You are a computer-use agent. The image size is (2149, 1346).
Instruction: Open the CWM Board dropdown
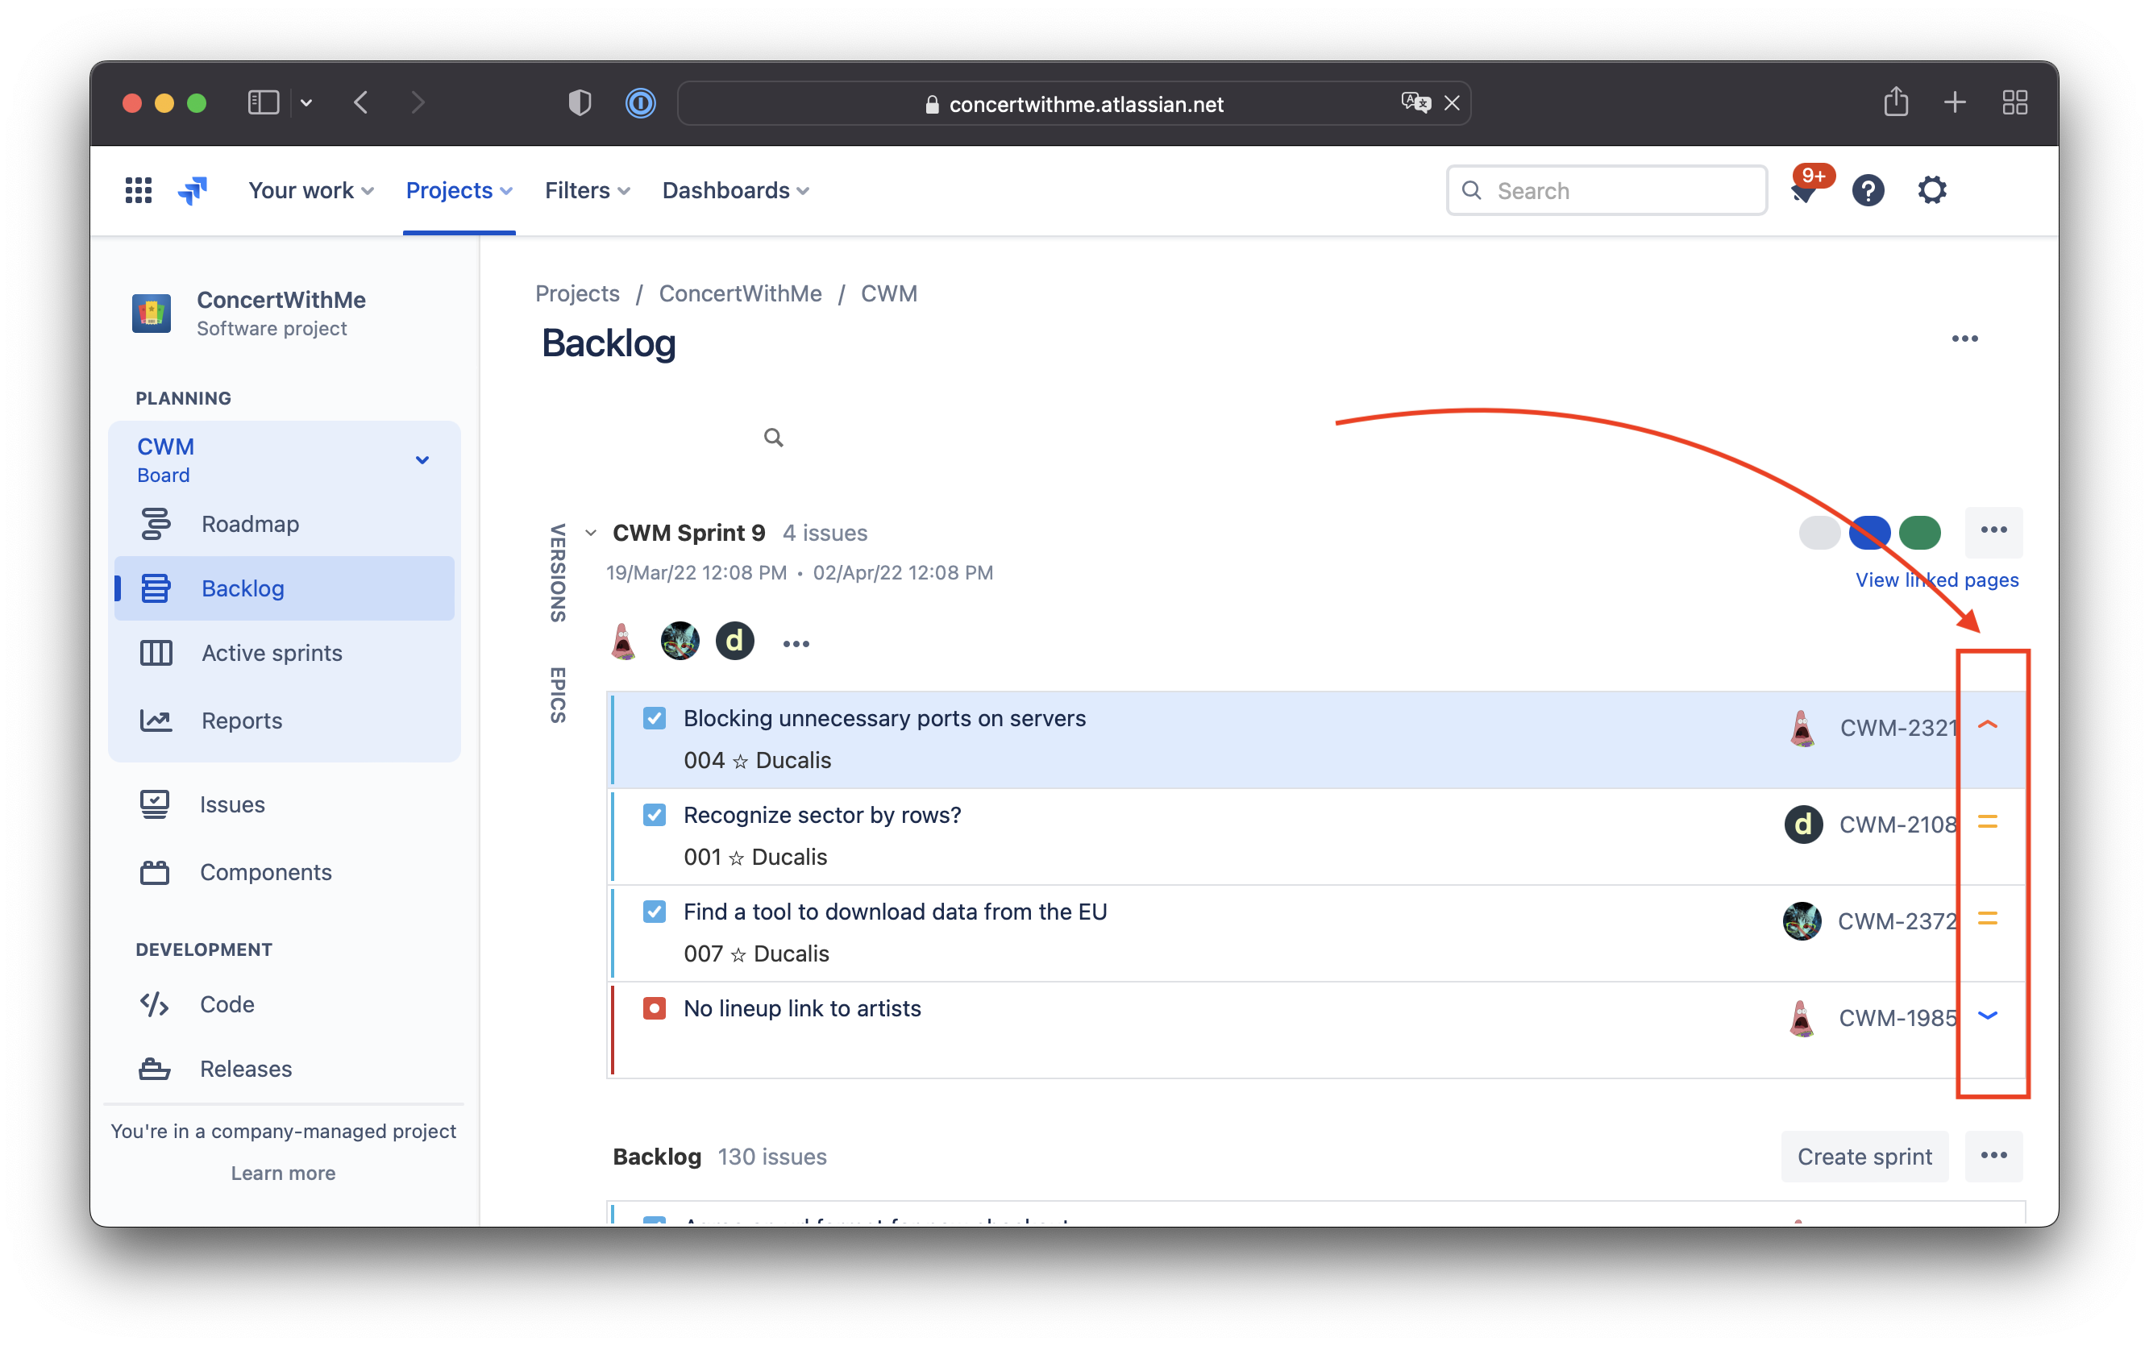click(x=421, y=459)
